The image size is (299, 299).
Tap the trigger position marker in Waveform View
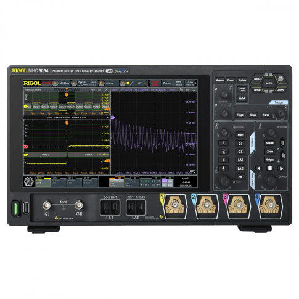(67, 95)
